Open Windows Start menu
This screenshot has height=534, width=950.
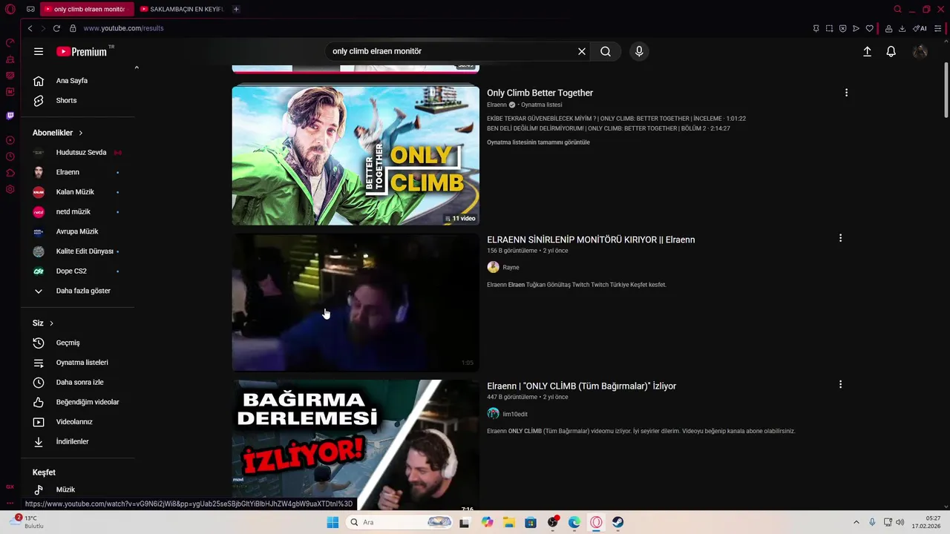point(332,522)
